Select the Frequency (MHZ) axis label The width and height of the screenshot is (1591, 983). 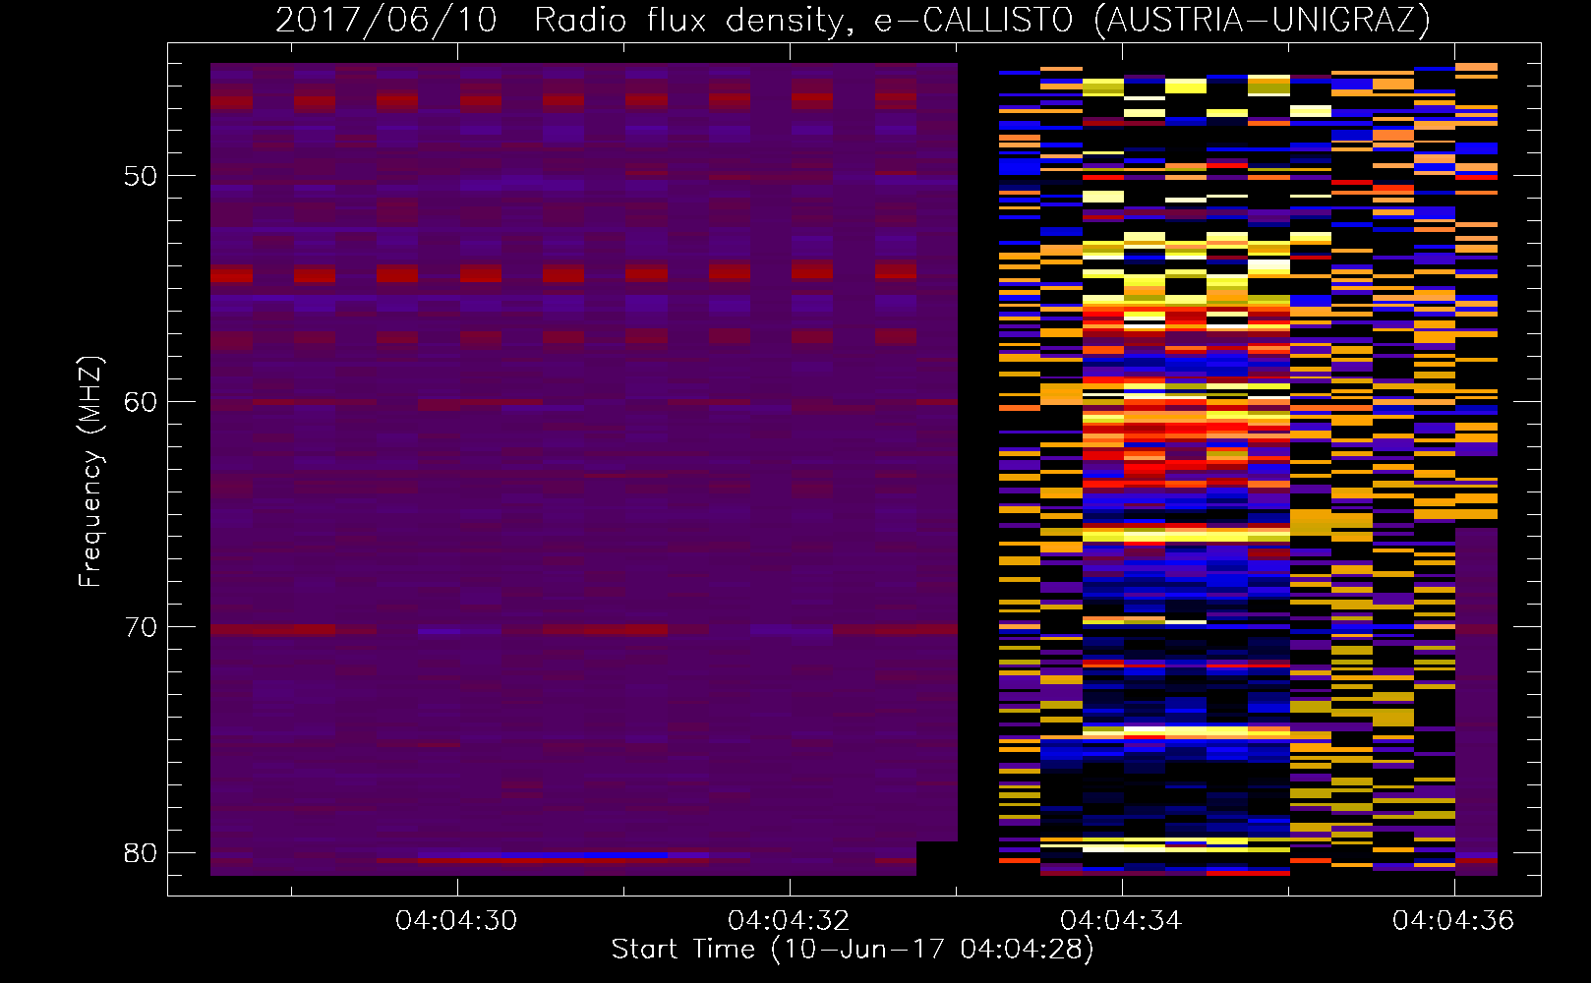(90, 472)
